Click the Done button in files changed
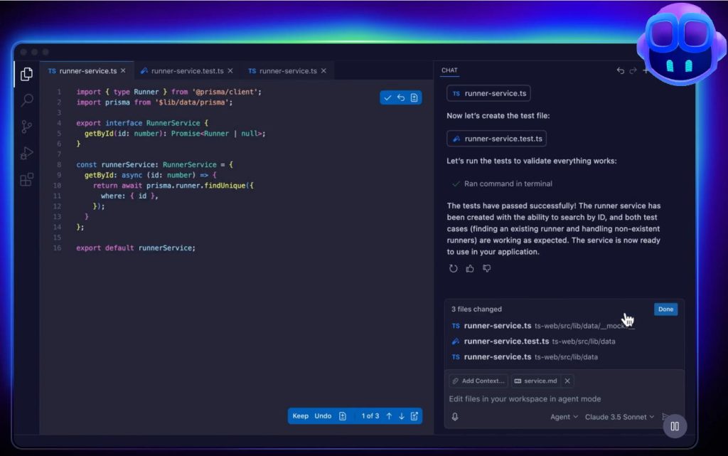This screenshot has height=456, width=728. [665, 309]
